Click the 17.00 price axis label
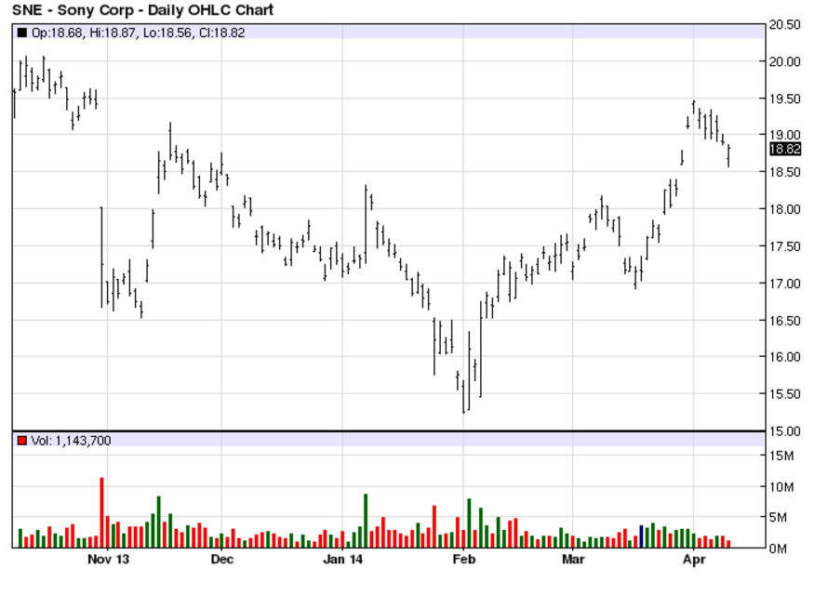The width and height of the screenshot is (814, 595). coord(785,284)
